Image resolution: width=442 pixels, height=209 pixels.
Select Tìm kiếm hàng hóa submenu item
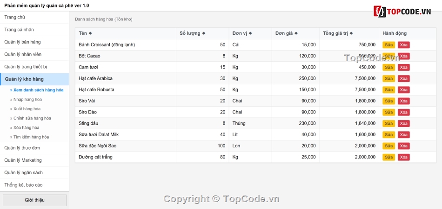[29, 137]
